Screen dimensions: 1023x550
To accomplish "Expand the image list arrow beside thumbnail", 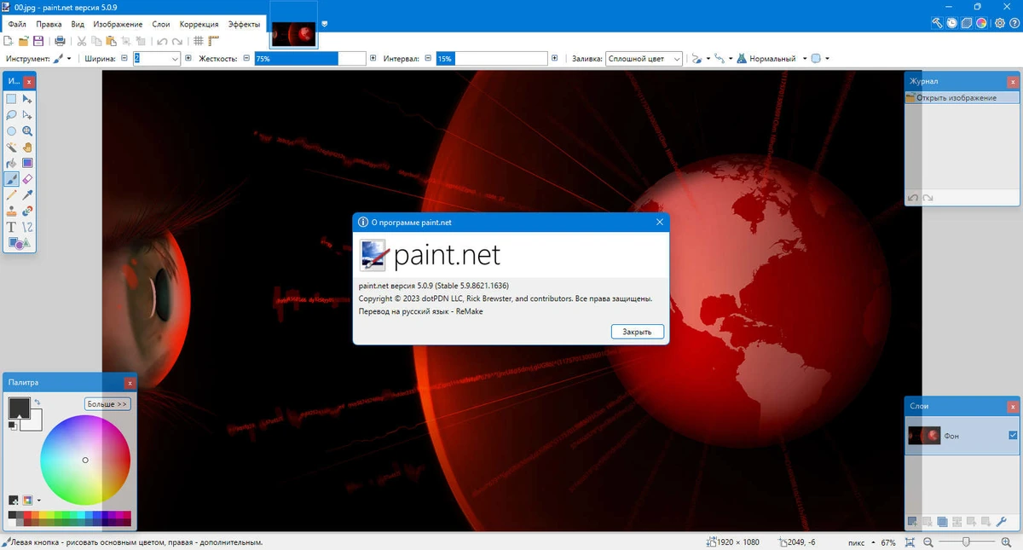I will pos(324,24).
